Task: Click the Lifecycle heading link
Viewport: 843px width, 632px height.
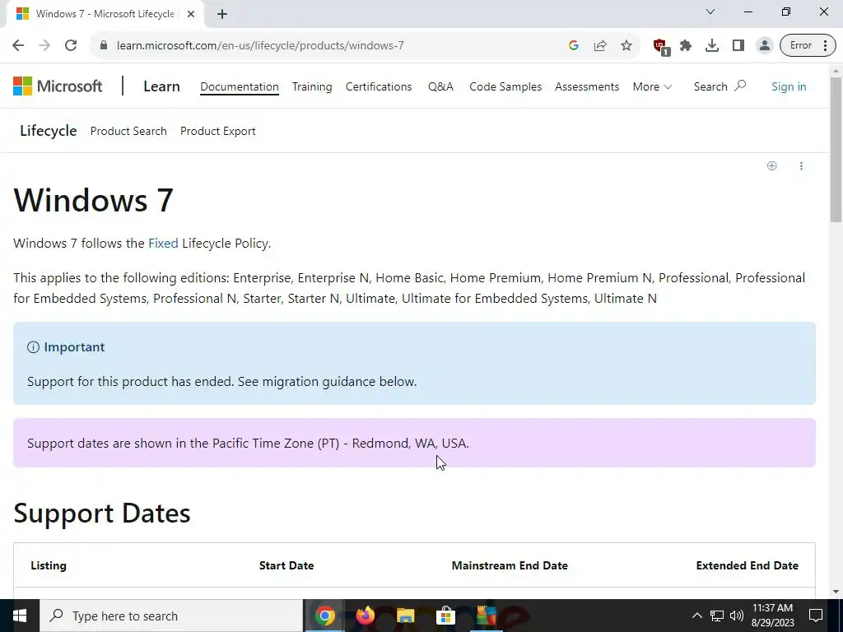Action: (49, 131)
